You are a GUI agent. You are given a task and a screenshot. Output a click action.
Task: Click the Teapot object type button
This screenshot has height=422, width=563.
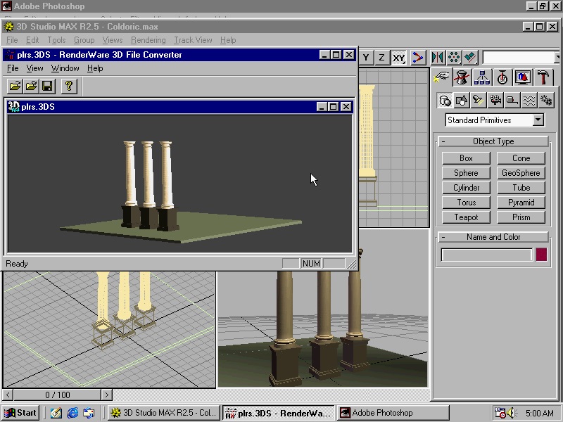[466, 217]
